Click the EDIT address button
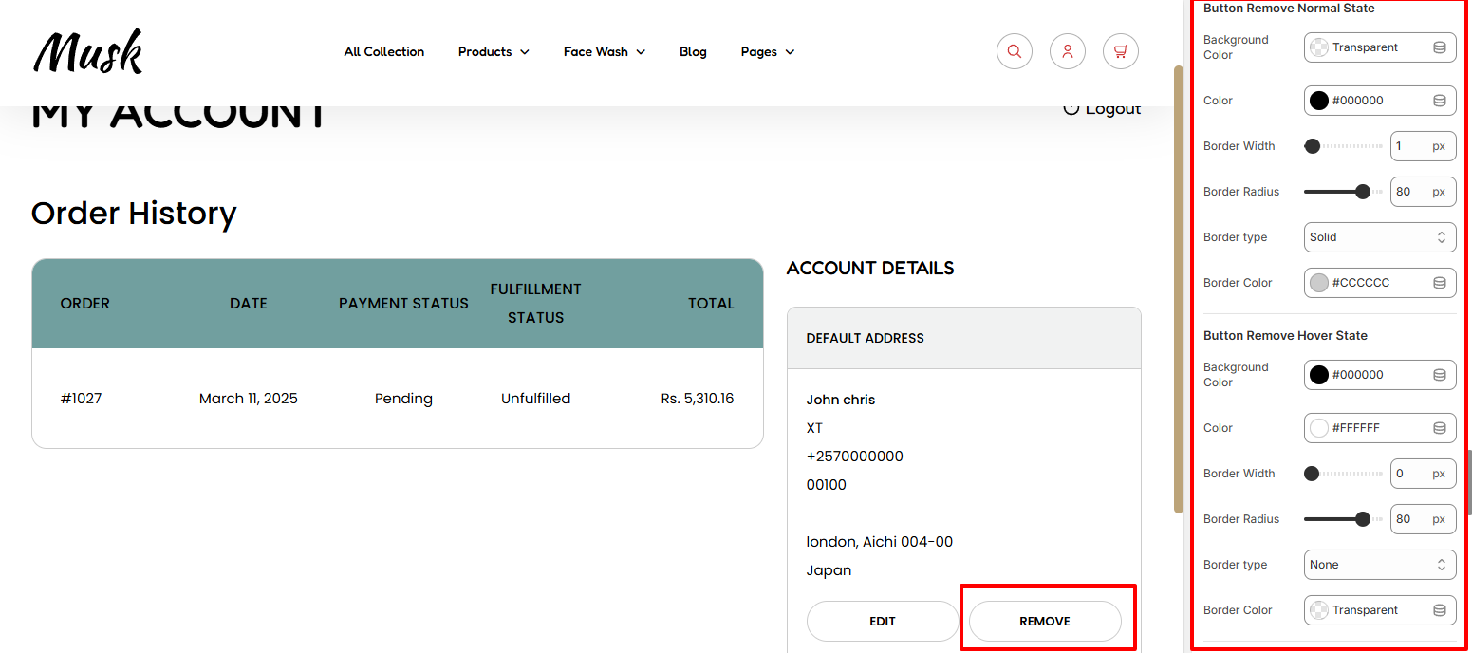The image size is (1472, 653). 883,622
